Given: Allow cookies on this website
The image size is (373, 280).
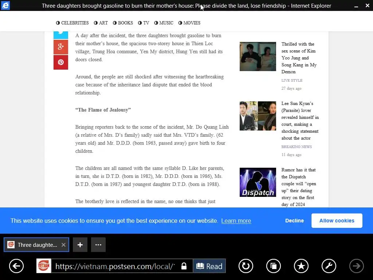Looking at the screenshot, I should point(337,221).
